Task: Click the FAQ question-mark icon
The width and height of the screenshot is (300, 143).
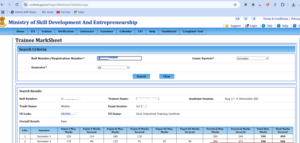Action: [263, 26]
